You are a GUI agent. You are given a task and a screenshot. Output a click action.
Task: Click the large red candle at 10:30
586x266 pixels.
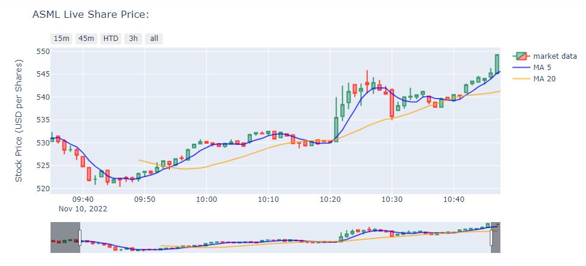(392, 103)
